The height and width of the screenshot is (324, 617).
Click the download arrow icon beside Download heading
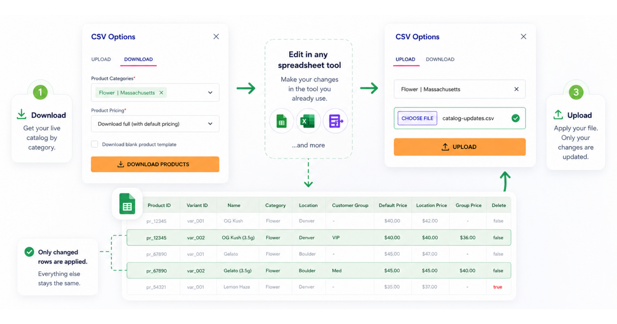coord(22,114)
